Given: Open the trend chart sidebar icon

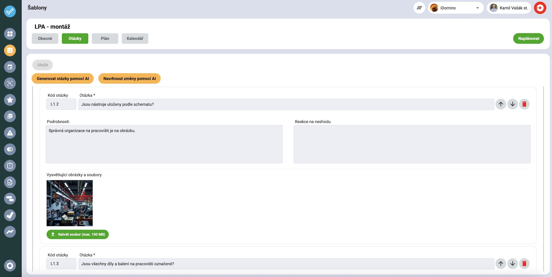Looking at the screenshot, I should pos(10,232).
